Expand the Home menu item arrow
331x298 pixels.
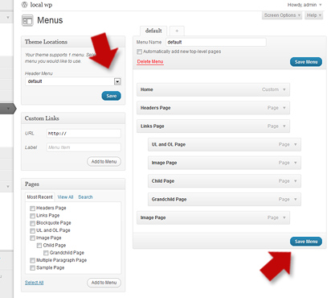pyautogui.click(x=284, y=89)
